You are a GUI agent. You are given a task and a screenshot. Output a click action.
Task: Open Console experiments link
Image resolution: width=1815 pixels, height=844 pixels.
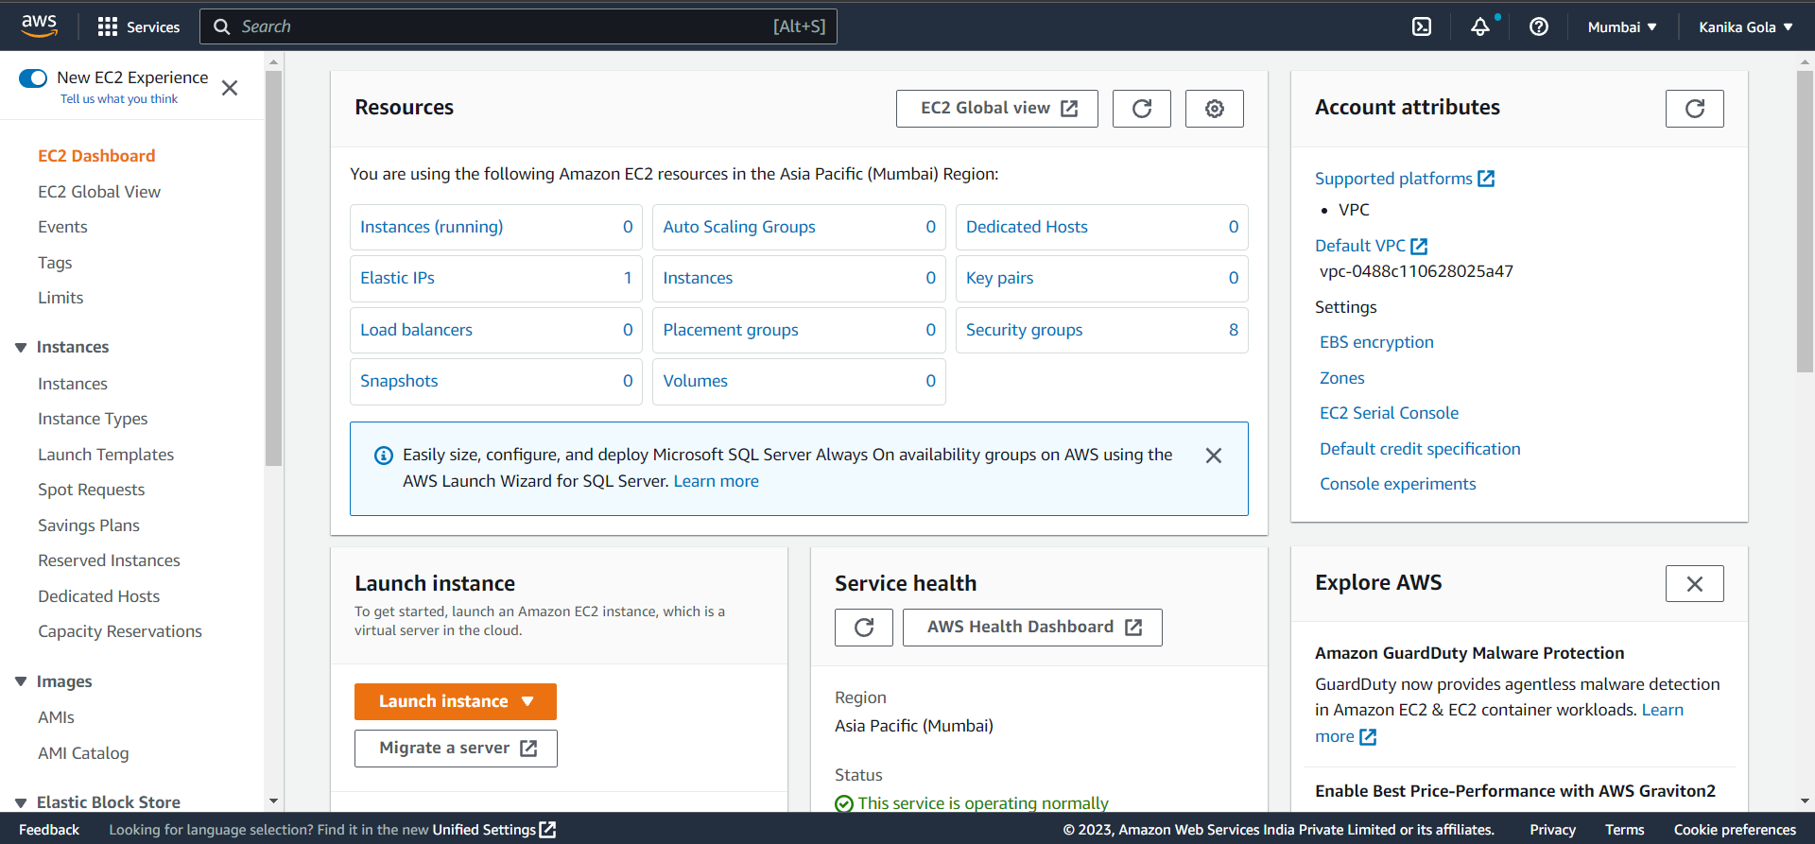point(1398,484)
